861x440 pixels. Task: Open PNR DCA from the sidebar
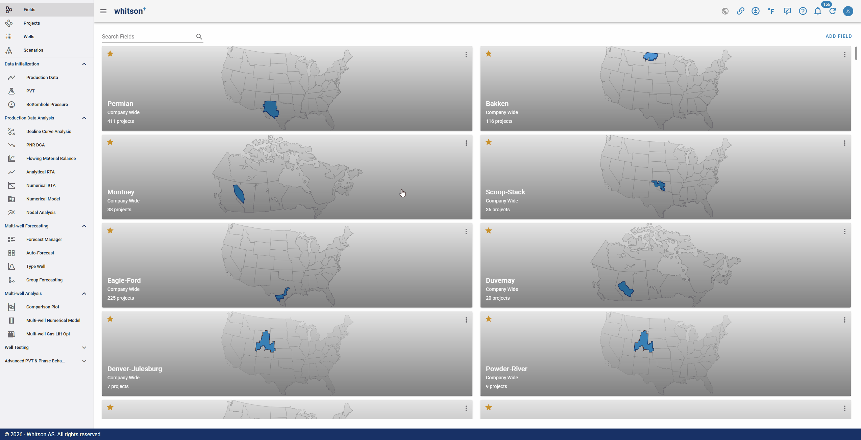coord(47,145)
